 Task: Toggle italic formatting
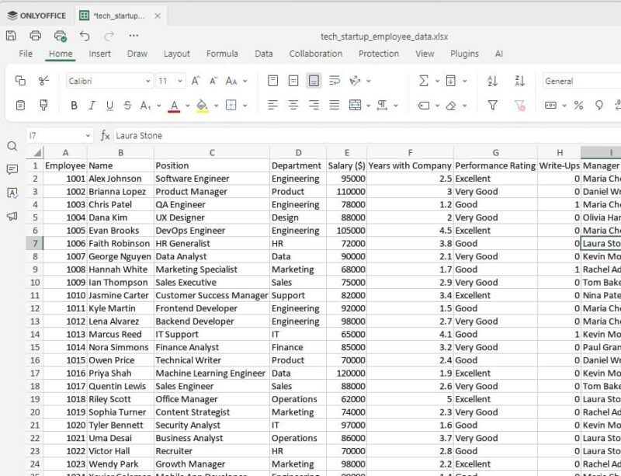92,105
